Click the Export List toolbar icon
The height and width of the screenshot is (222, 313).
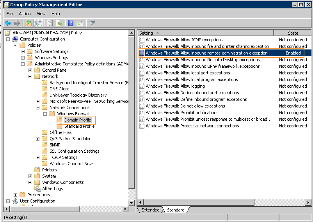pos(59,23)
